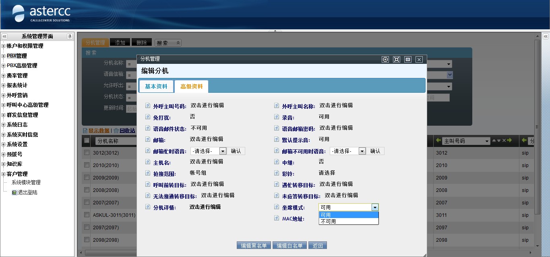
Task: Choose 不可用 option in 坐席模式 list
Action: tap(328, 222)
